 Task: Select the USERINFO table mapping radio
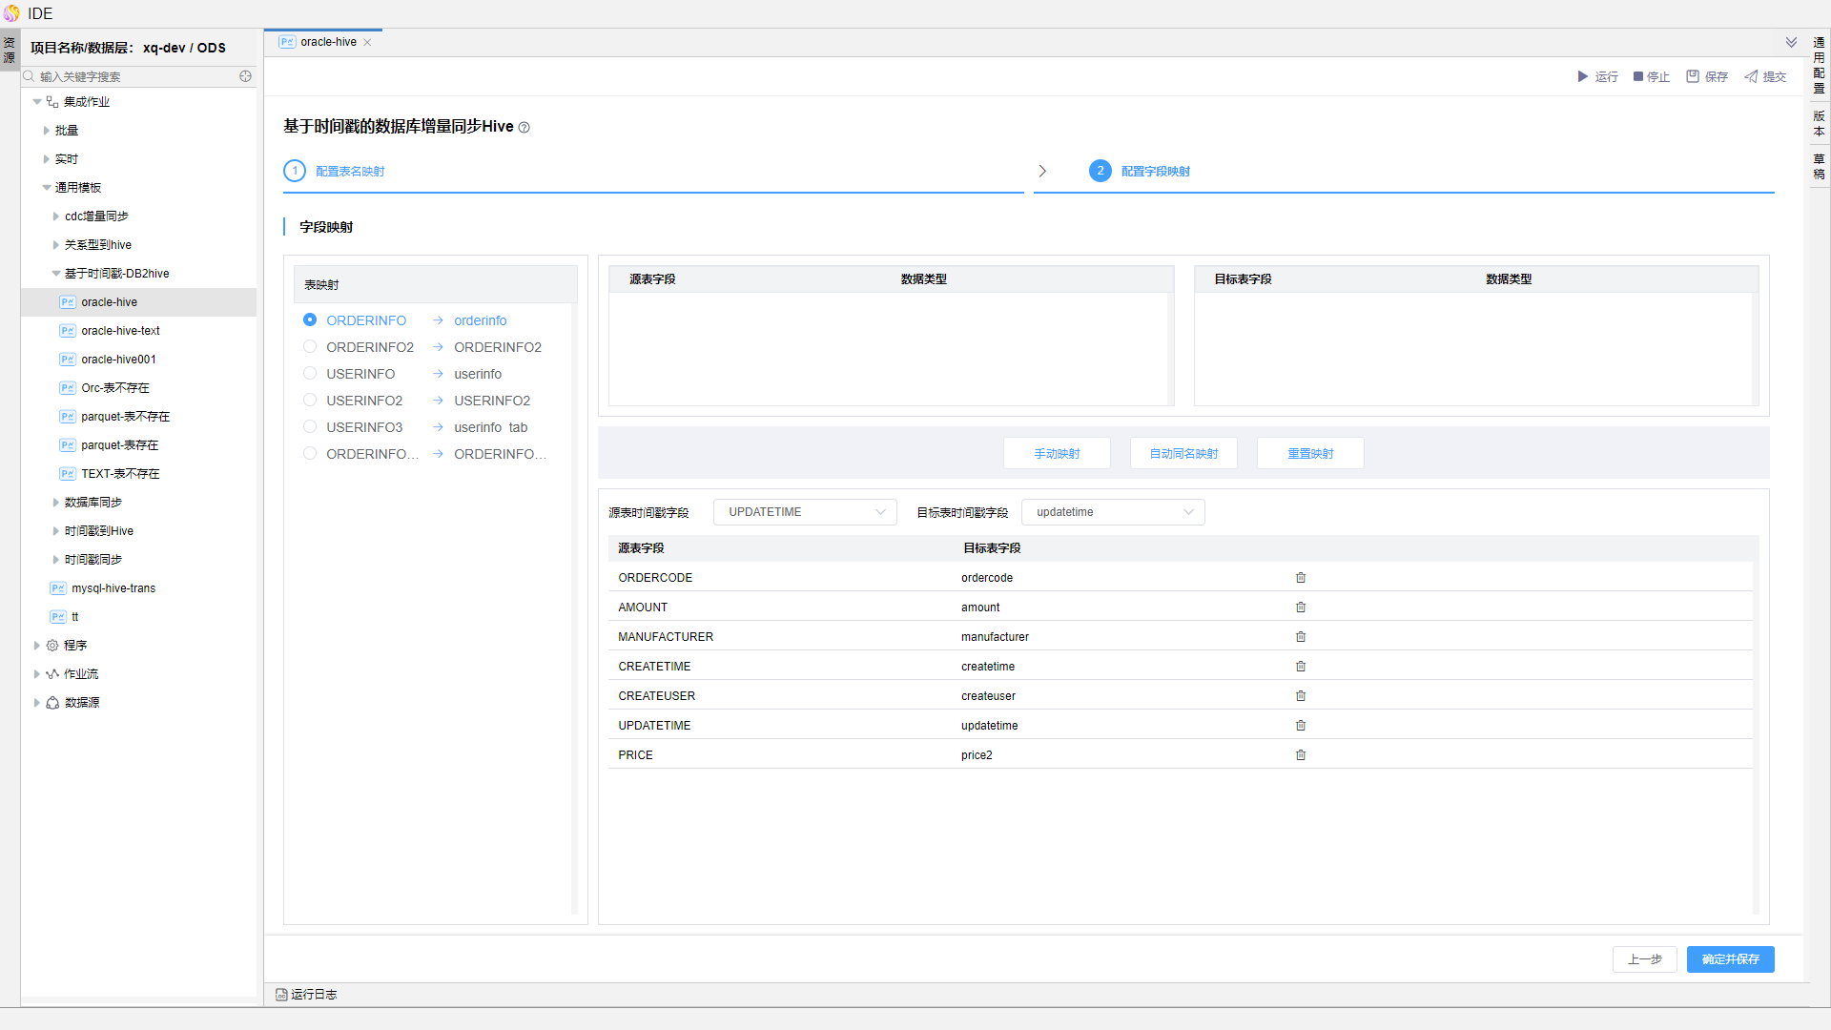click(310, 374)
